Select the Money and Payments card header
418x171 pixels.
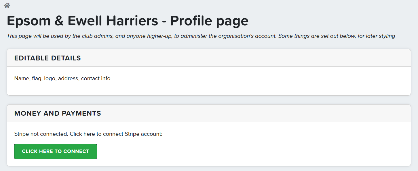(x=209, y=113)
